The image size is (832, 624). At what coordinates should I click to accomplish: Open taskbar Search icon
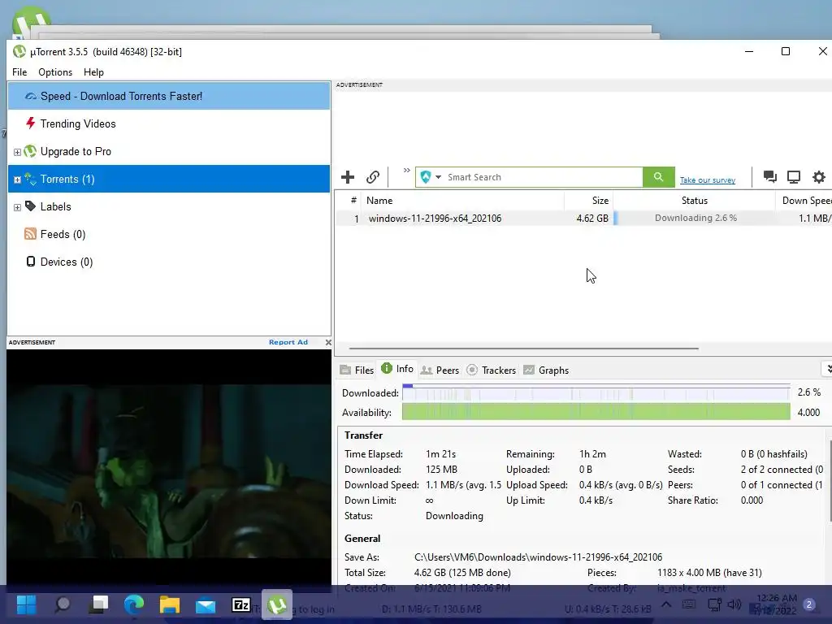tap(63, 604)
